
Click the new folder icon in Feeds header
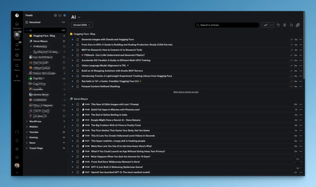click(x=60, y=15)
